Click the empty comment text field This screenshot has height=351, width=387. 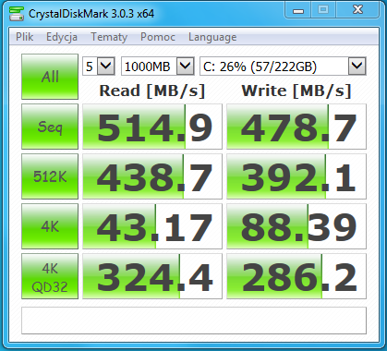194,321
